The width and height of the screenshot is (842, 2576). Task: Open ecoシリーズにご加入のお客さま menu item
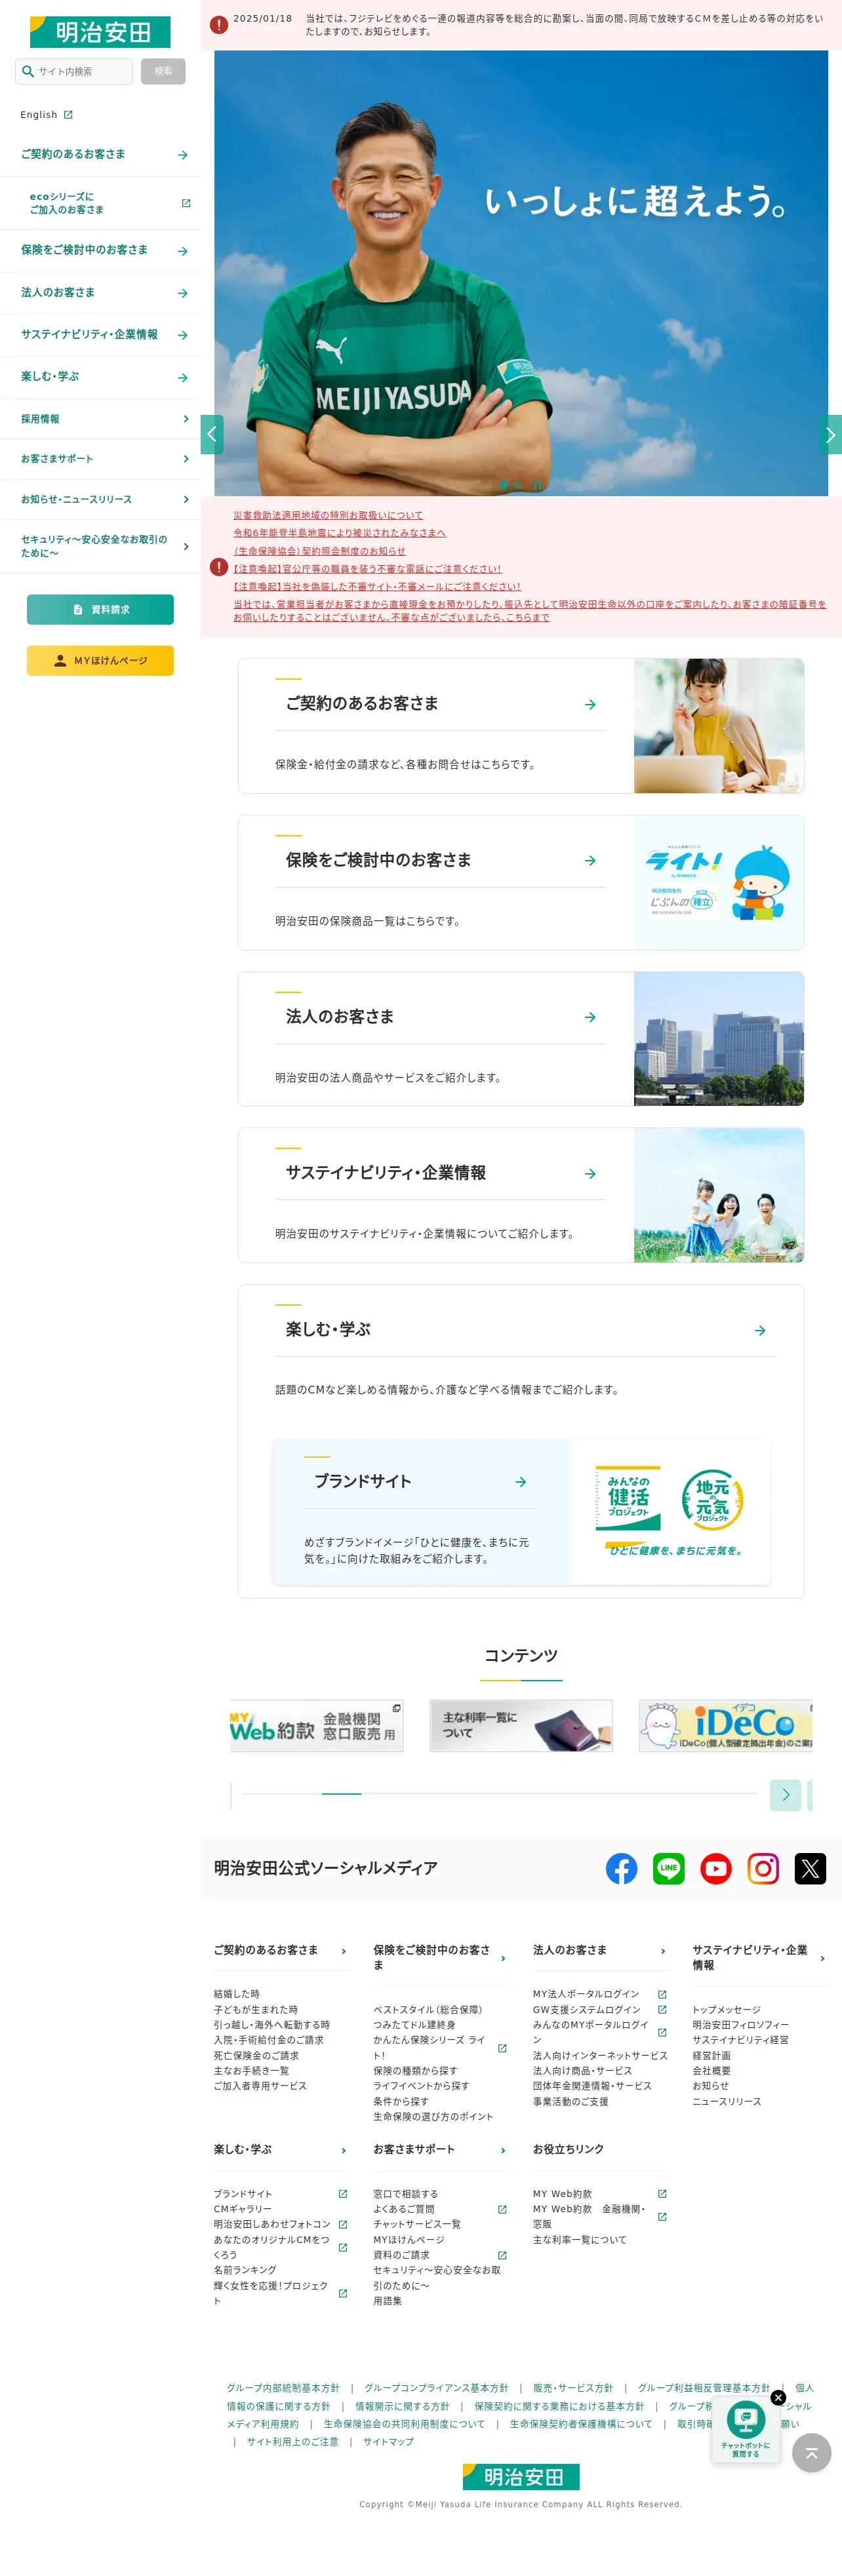100,203
